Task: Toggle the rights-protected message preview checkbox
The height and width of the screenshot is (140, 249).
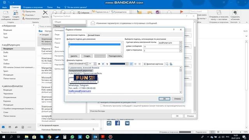Action: (x=101, y=106)
